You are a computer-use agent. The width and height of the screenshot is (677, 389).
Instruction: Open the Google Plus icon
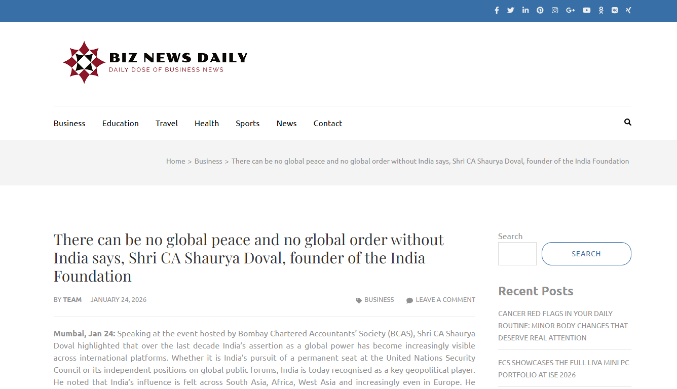tap(571, 10)
